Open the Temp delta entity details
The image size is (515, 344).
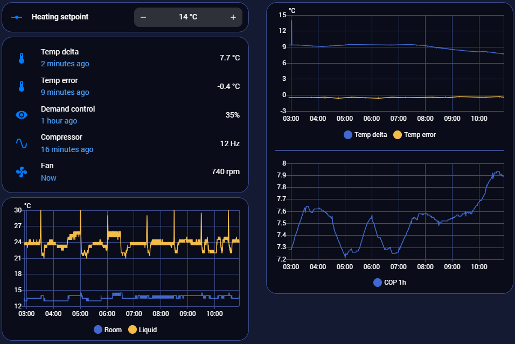pos(60,52)
